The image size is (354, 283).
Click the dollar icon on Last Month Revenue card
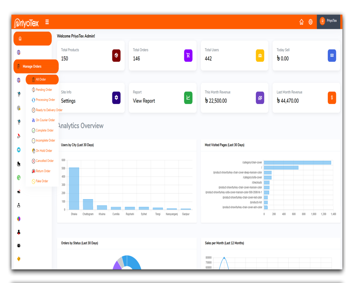click(x=332, y=98)
